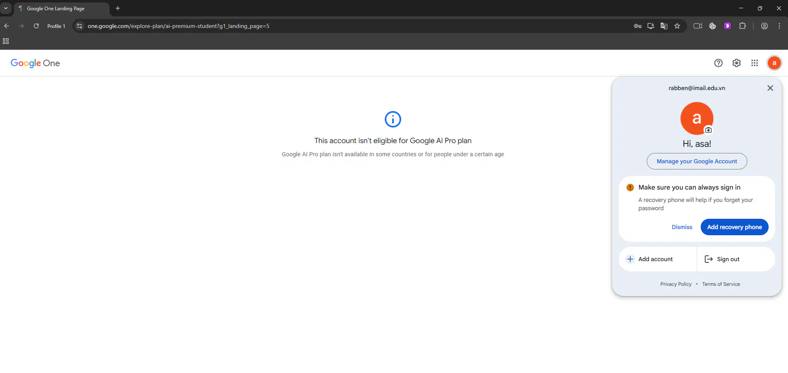
Task: Click the purple extension icon
Action: click(x=727, y=26)
